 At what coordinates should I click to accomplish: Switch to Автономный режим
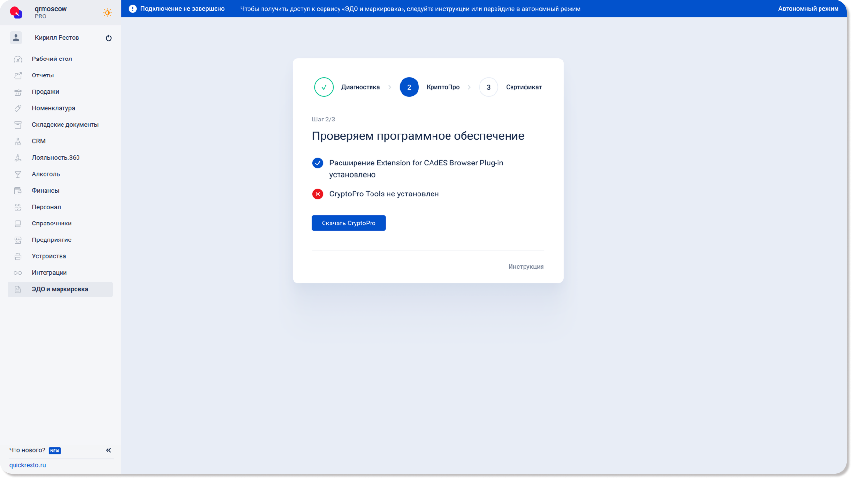(808, 9)
